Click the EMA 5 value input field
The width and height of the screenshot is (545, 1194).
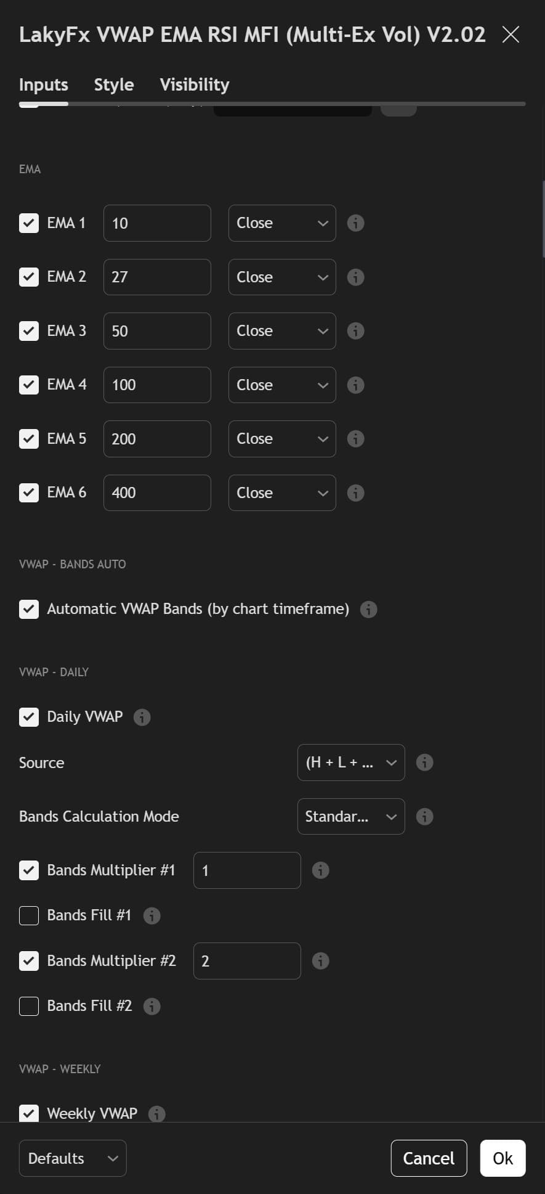click(x=157, y=438)
